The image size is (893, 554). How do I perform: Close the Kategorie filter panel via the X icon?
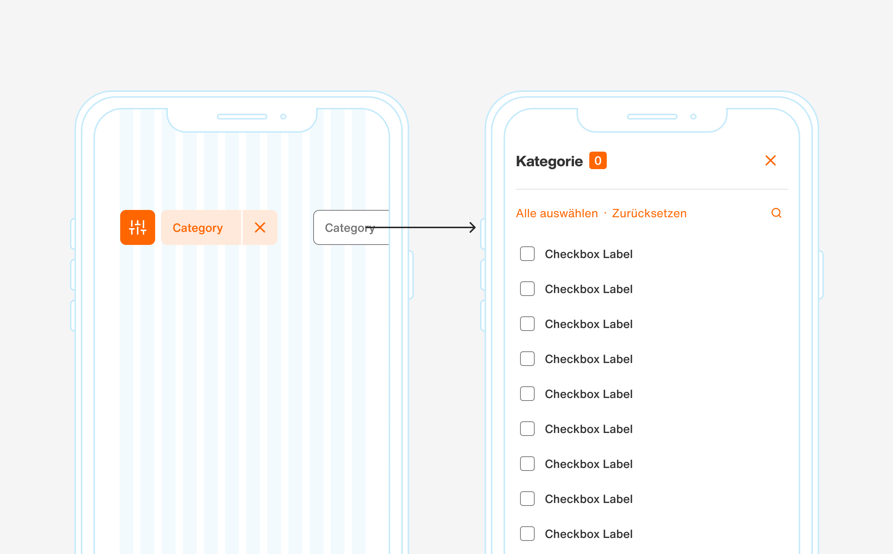(x=771, y=160)
